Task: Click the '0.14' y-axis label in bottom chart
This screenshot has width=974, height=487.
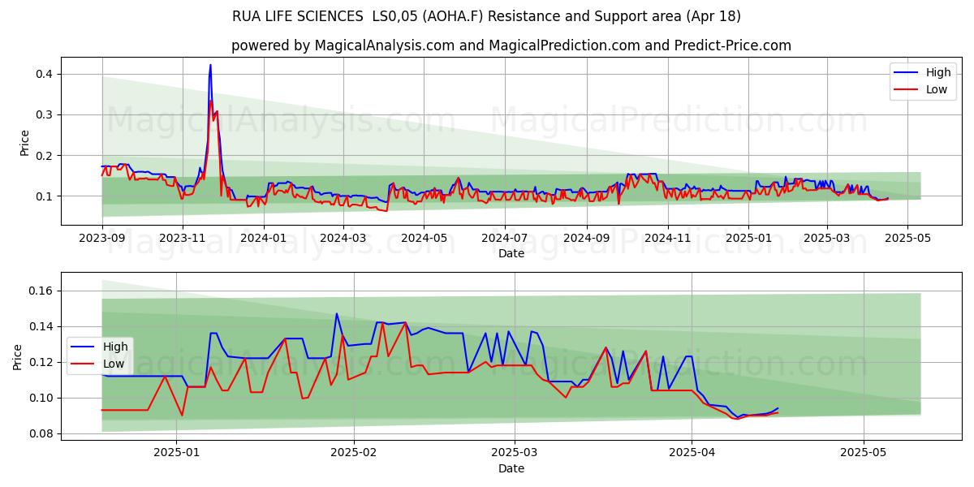Action: pos(41,326)
